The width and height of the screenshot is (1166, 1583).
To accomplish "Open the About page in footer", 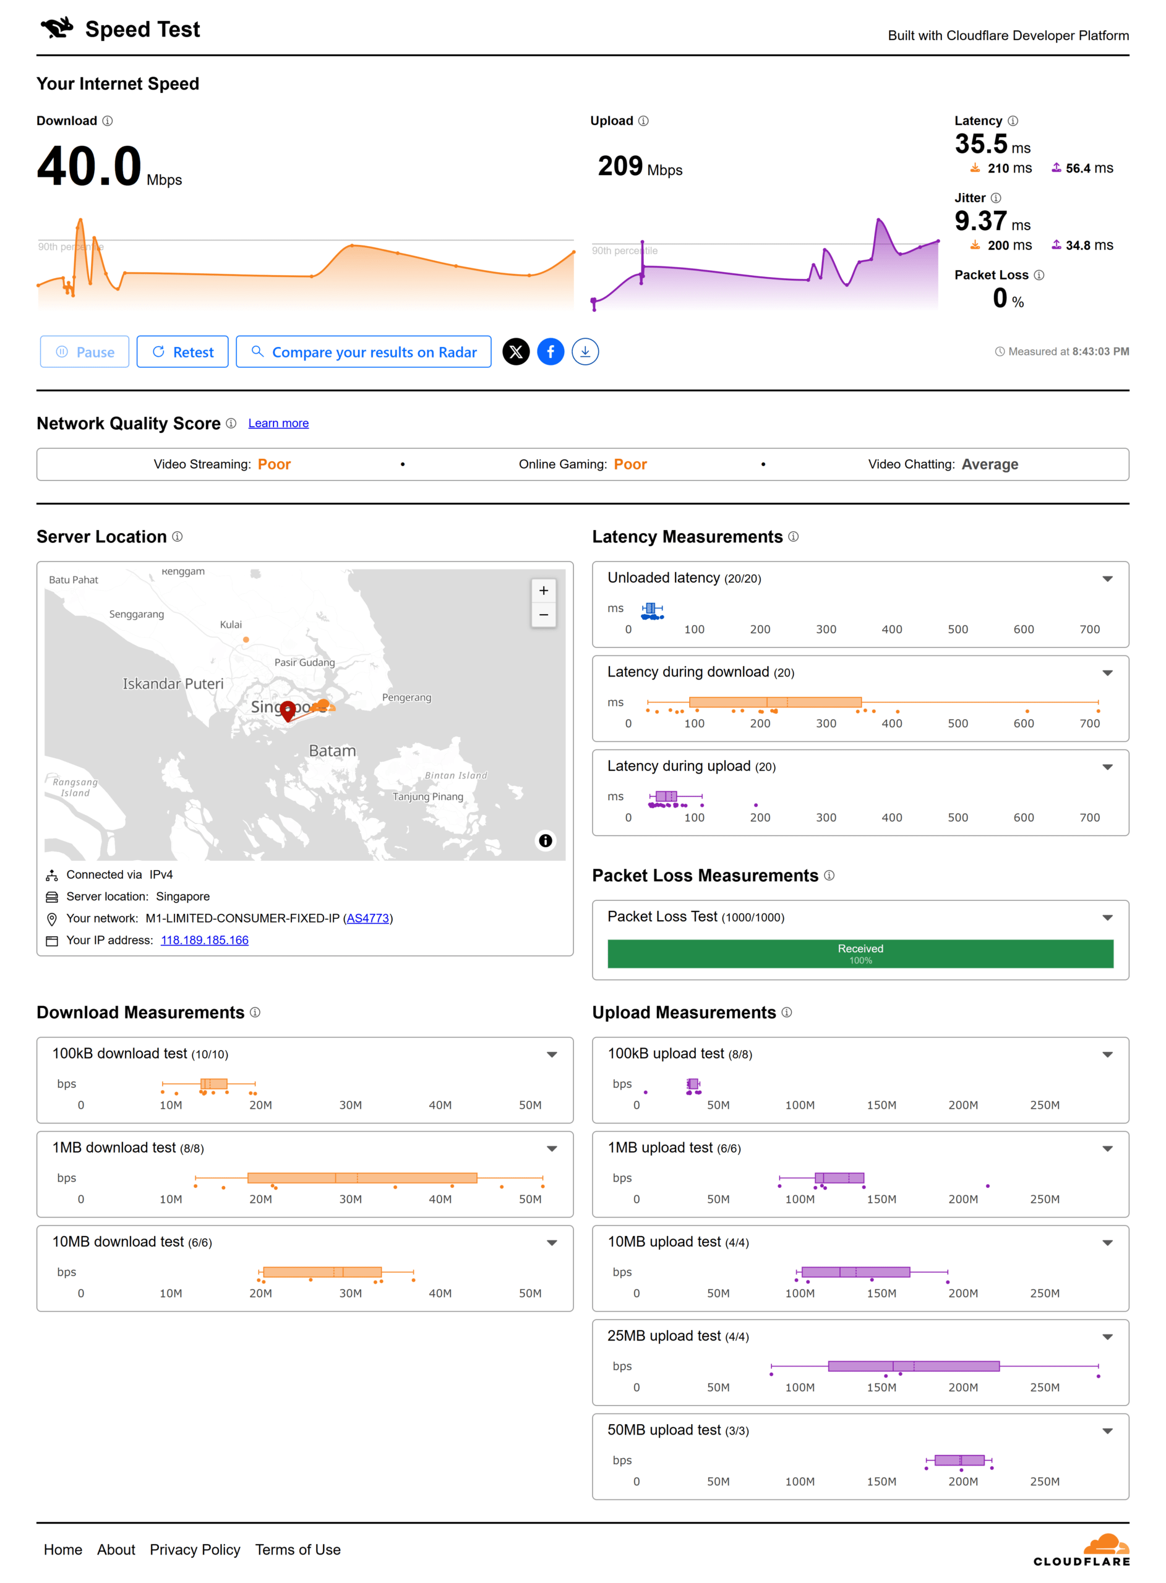I will pos(116,1549).
